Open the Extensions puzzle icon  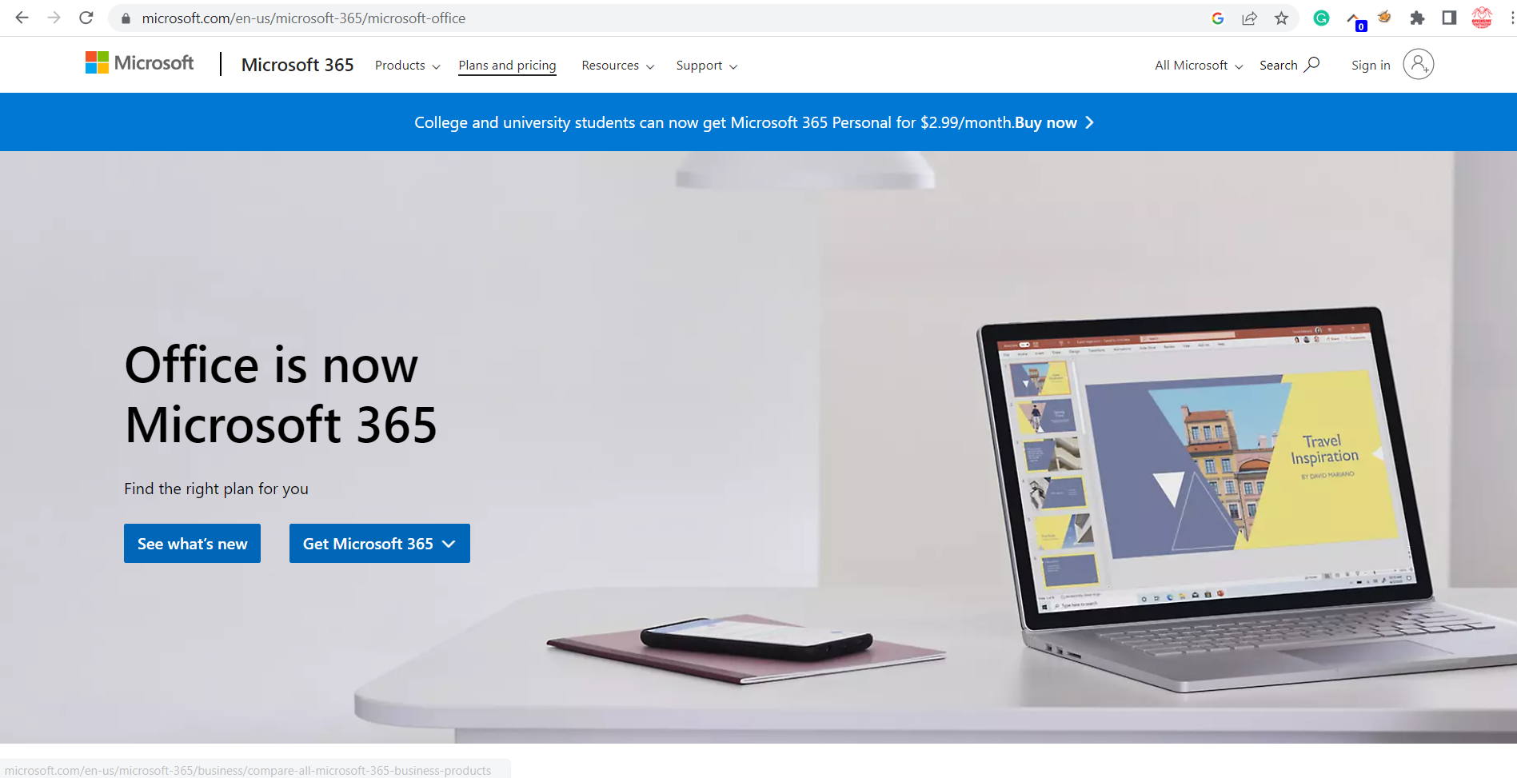tap(1417, 18)
